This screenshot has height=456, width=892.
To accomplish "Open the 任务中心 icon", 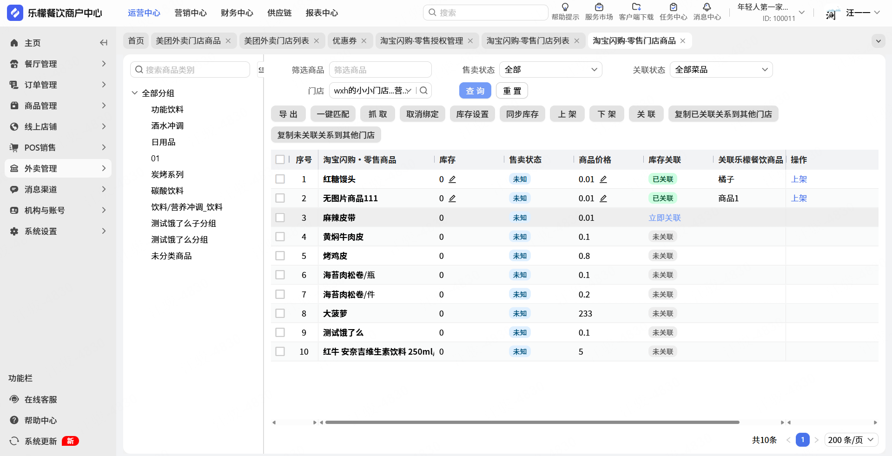I will tap(674, 7).
